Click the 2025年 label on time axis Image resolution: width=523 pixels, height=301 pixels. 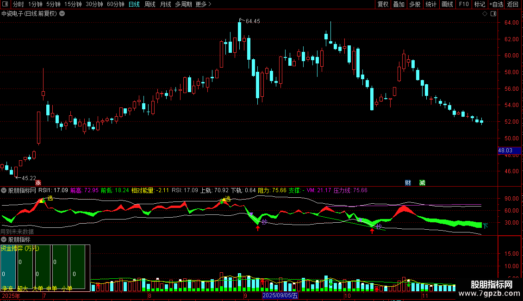click(11, 296)
